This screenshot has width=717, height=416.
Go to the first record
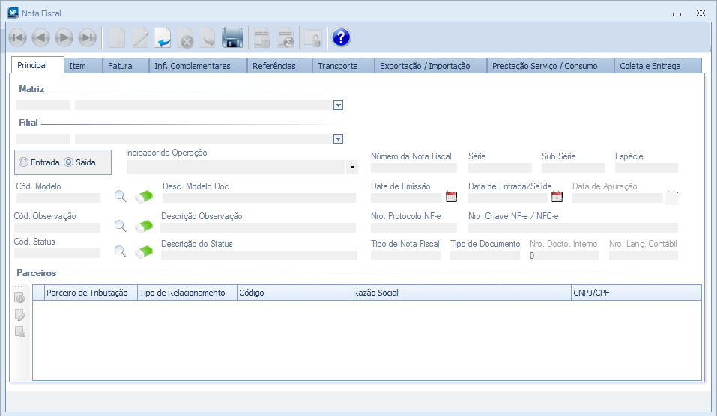coord(18,38)
